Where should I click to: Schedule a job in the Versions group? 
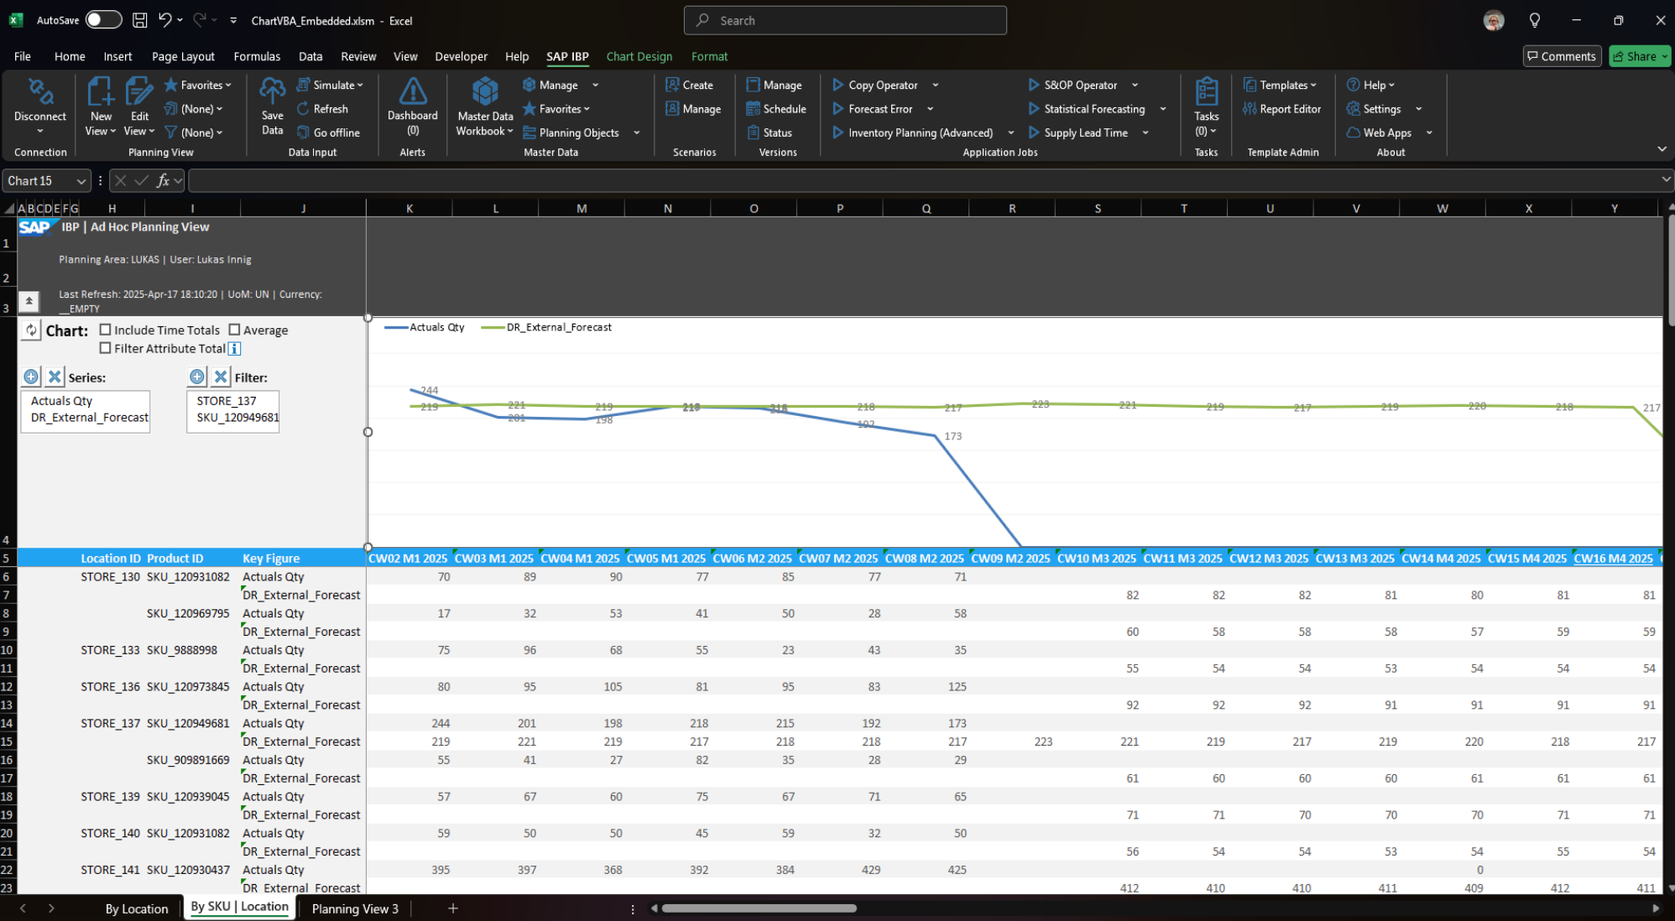[x=776, y=108]
